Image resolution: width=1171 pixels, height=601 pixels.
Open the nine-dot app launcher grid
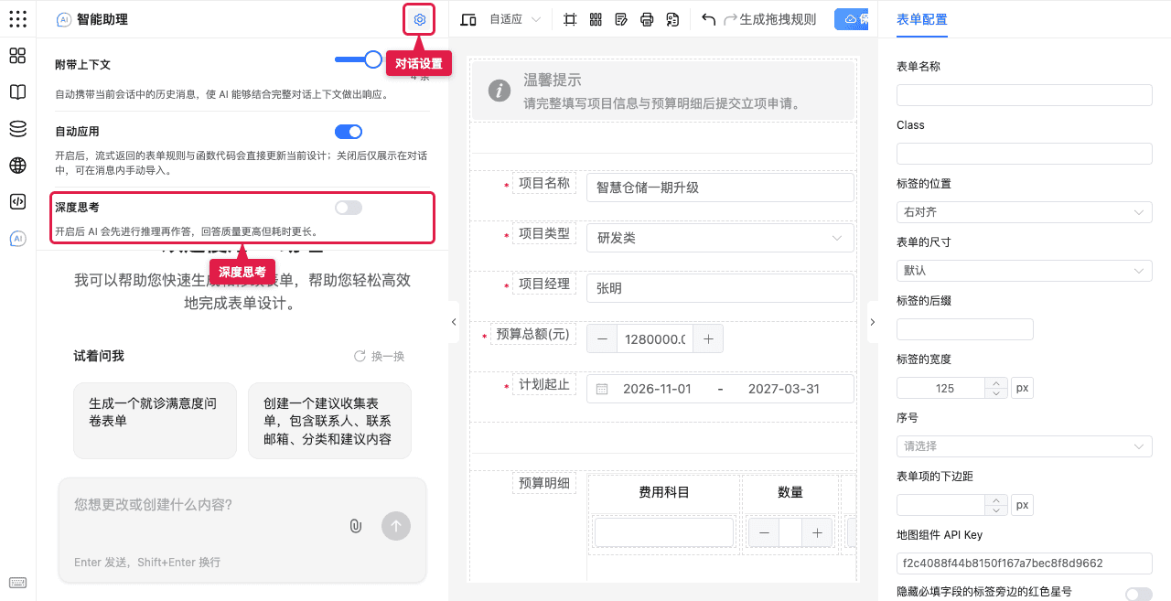coord(17,18)
